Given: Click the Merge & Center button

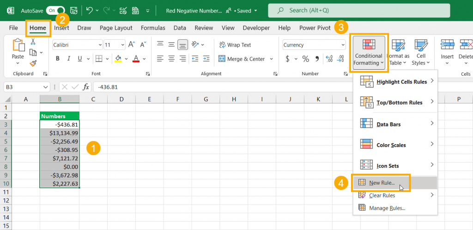Looking at the screenshot, I should [241, 59].
